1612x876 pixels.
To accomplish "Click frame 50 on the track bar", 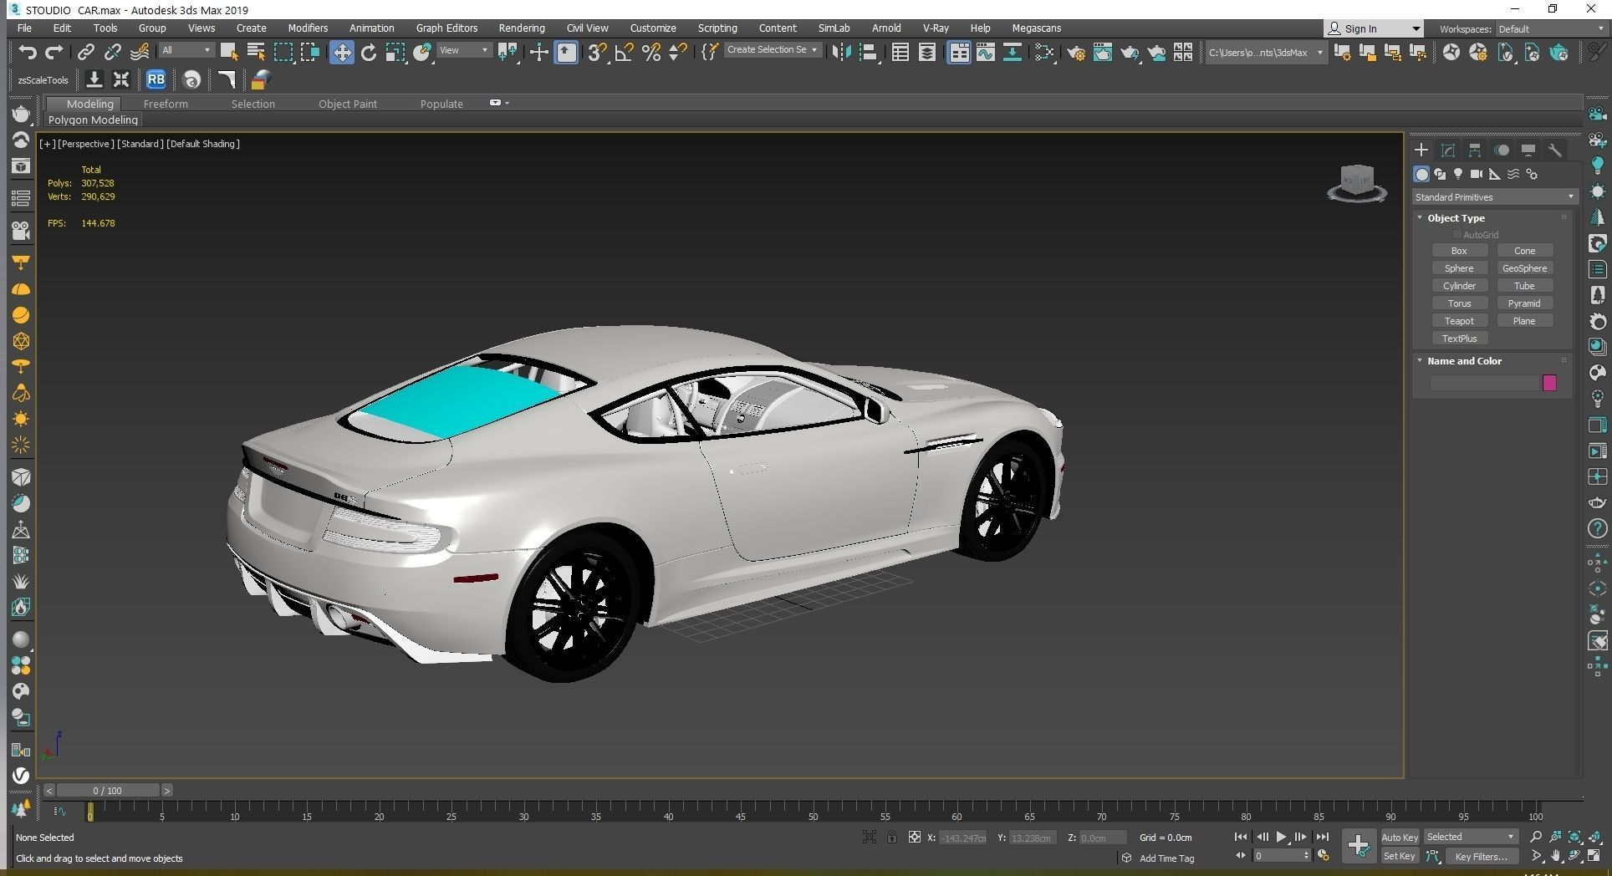I will (x=813, y=811).
